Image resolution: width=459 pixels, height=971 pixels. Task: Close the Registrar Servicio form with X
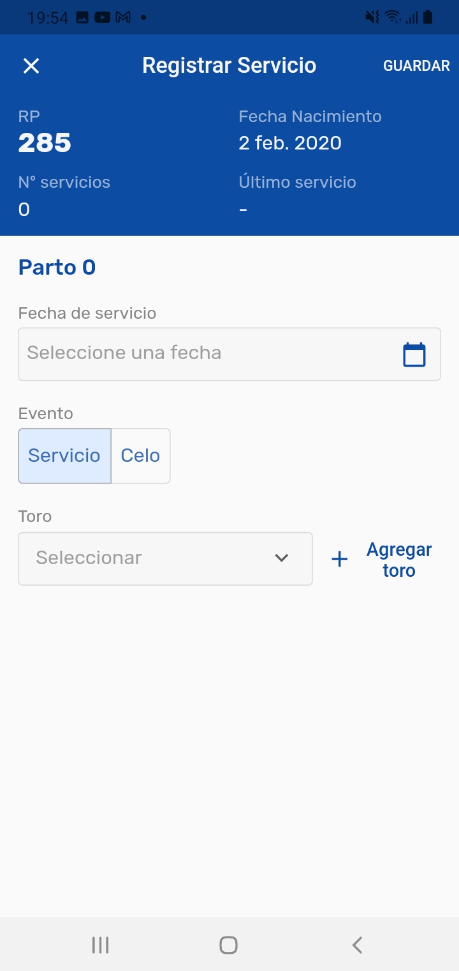[31, 66]
